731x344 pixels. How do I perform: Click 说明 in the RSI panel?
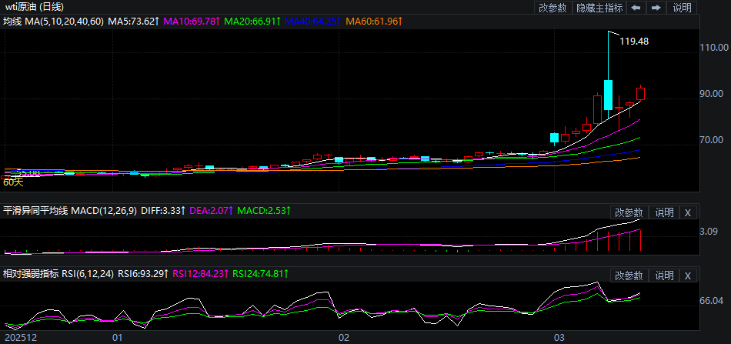(664, 276)
